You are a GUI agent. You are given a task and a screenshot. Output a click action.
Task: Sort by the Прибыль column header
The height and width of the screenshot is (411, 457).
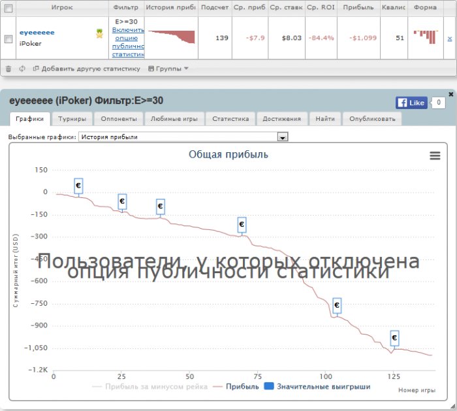tap(358, 8)
